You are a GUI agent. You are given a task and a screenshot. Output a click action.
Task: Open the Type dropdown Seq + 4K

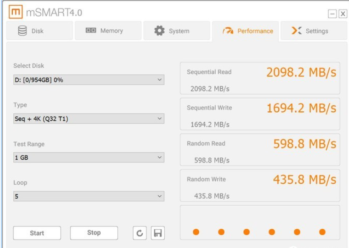[89, 118]
